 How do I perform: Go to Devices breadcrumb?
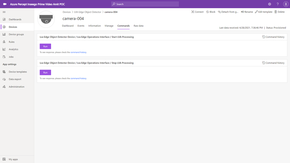point(66,12)
